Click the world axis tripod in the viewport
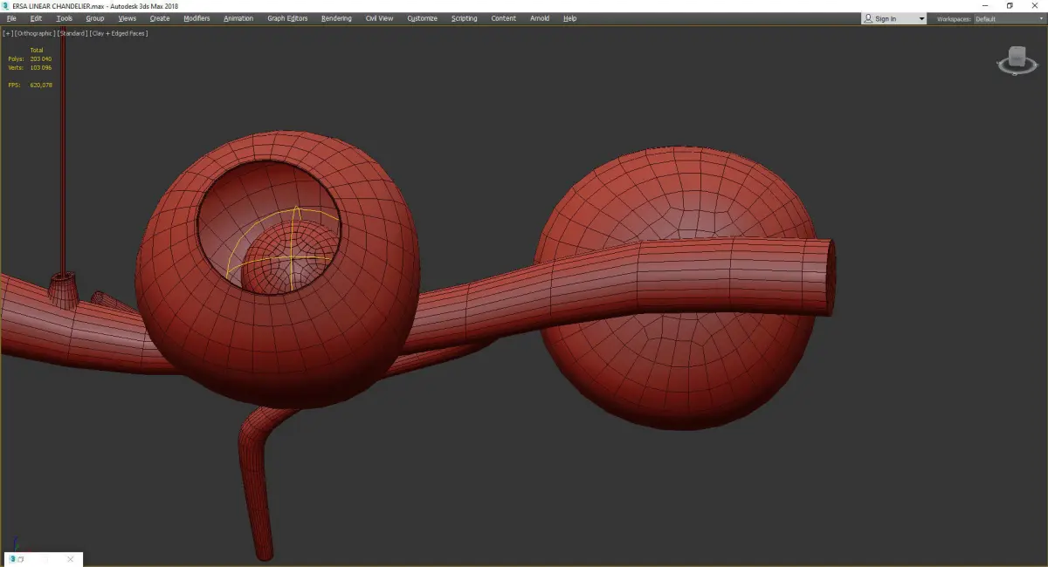The width and height of the screenshot is (1048, 567). [16, 544]
